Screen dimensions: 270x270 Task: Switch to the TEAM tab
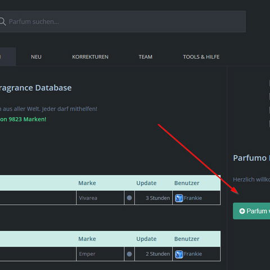point(146,57)
